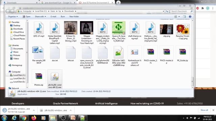
Task: Select the otp.png image thumbnail
Action: point(166,29)
